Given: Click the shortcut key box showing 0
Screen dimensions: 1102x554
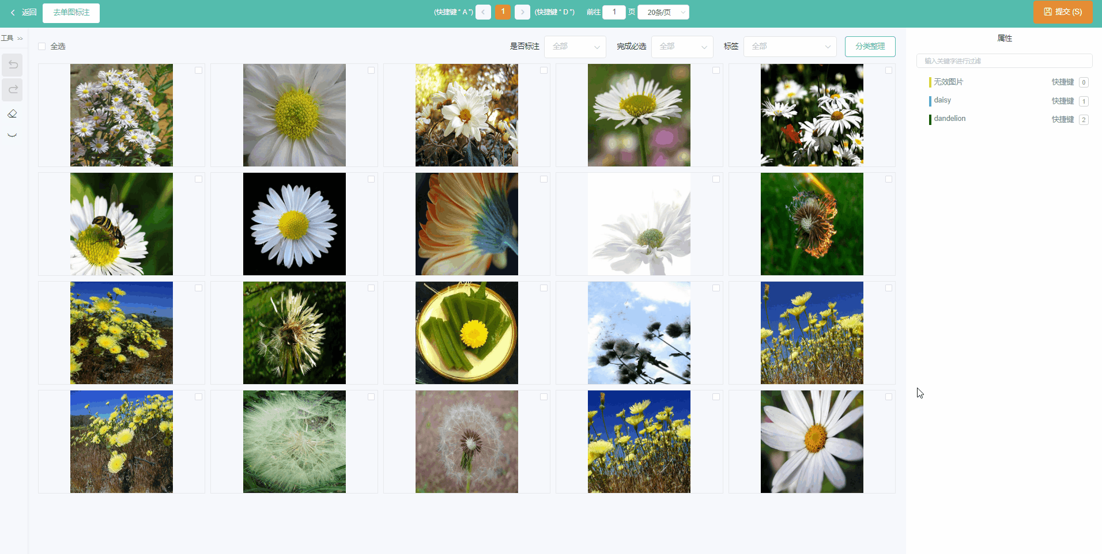Looking at the screenshot, I should click(1084, 82).
